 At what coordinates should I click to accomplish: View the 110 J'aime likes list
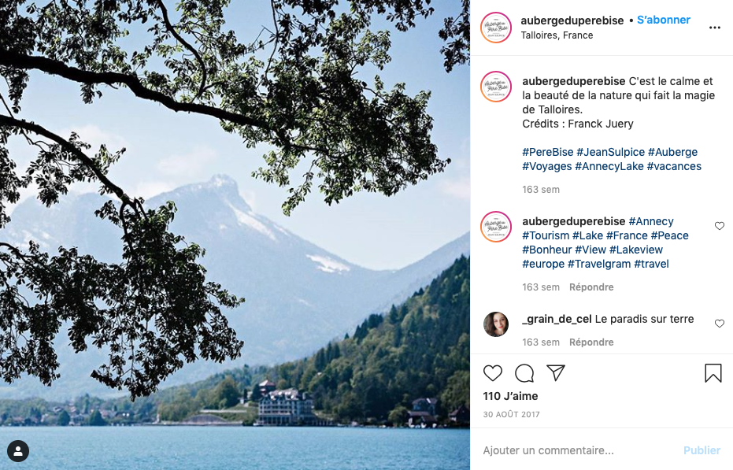(510, 396)
